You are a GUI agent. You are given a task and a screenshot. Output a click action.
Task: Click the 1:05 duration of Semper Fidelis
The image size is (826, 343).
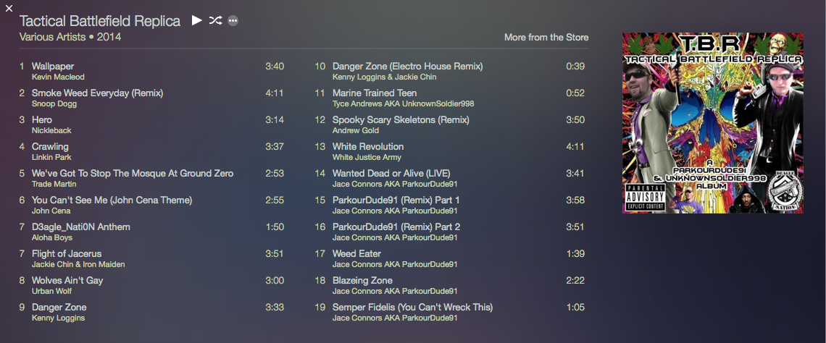click(575, 308)
